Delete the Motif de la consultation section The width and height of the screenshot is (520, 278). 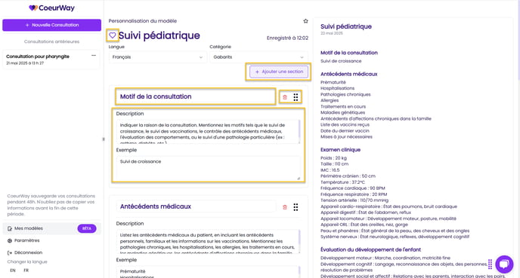click(284, 97)
